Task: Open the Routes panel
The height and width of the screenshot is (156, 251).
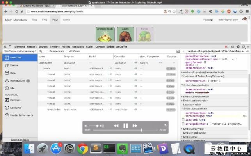Action: coord(20,65)
